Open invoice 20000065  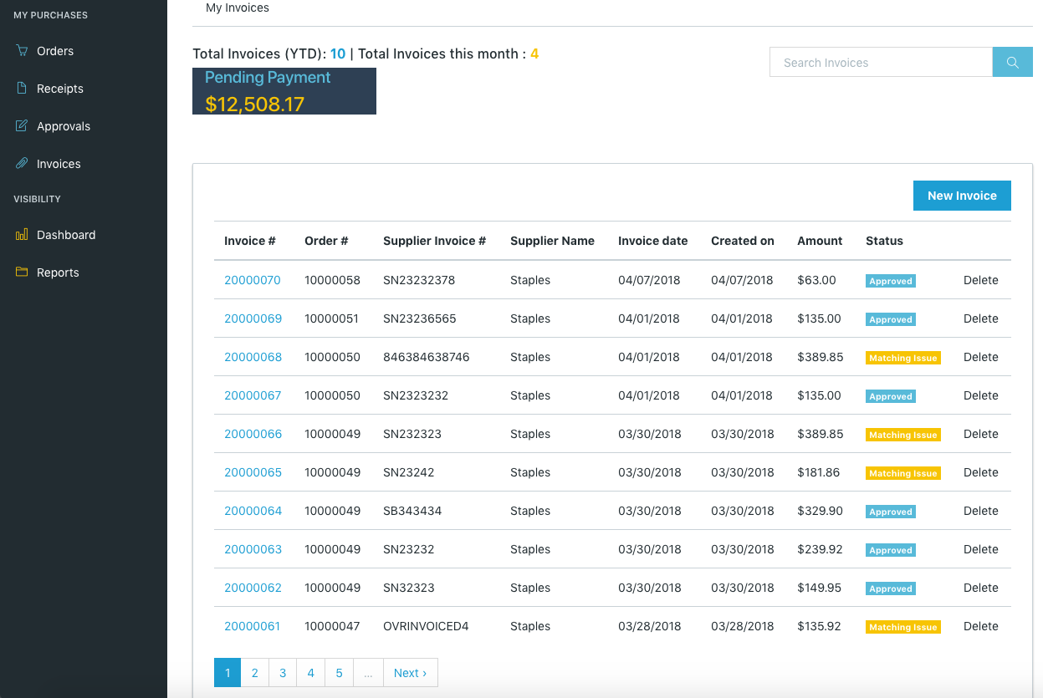coord(253,472)
